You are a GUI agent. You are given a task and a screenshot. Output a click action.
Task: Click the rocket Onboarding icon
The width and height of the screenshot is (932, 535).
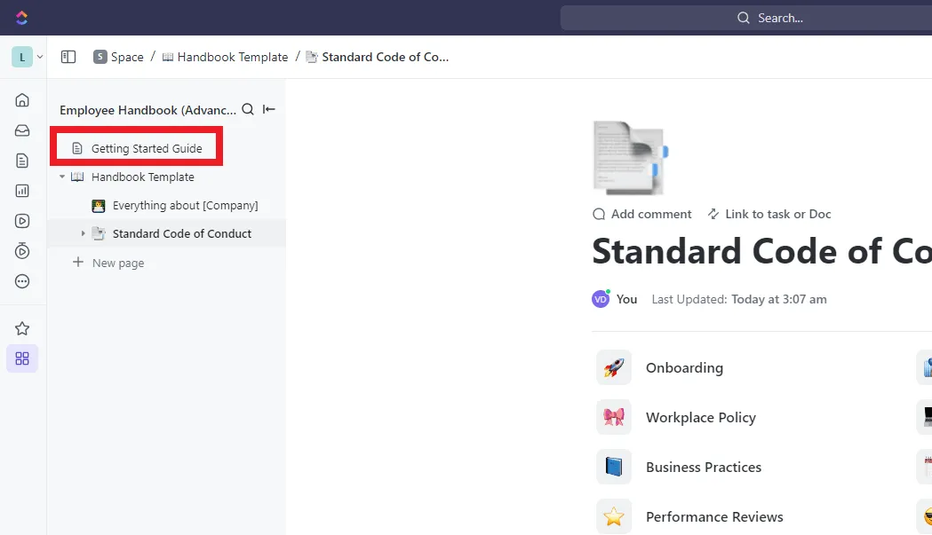pyautogui.click(x=614, y=367)
